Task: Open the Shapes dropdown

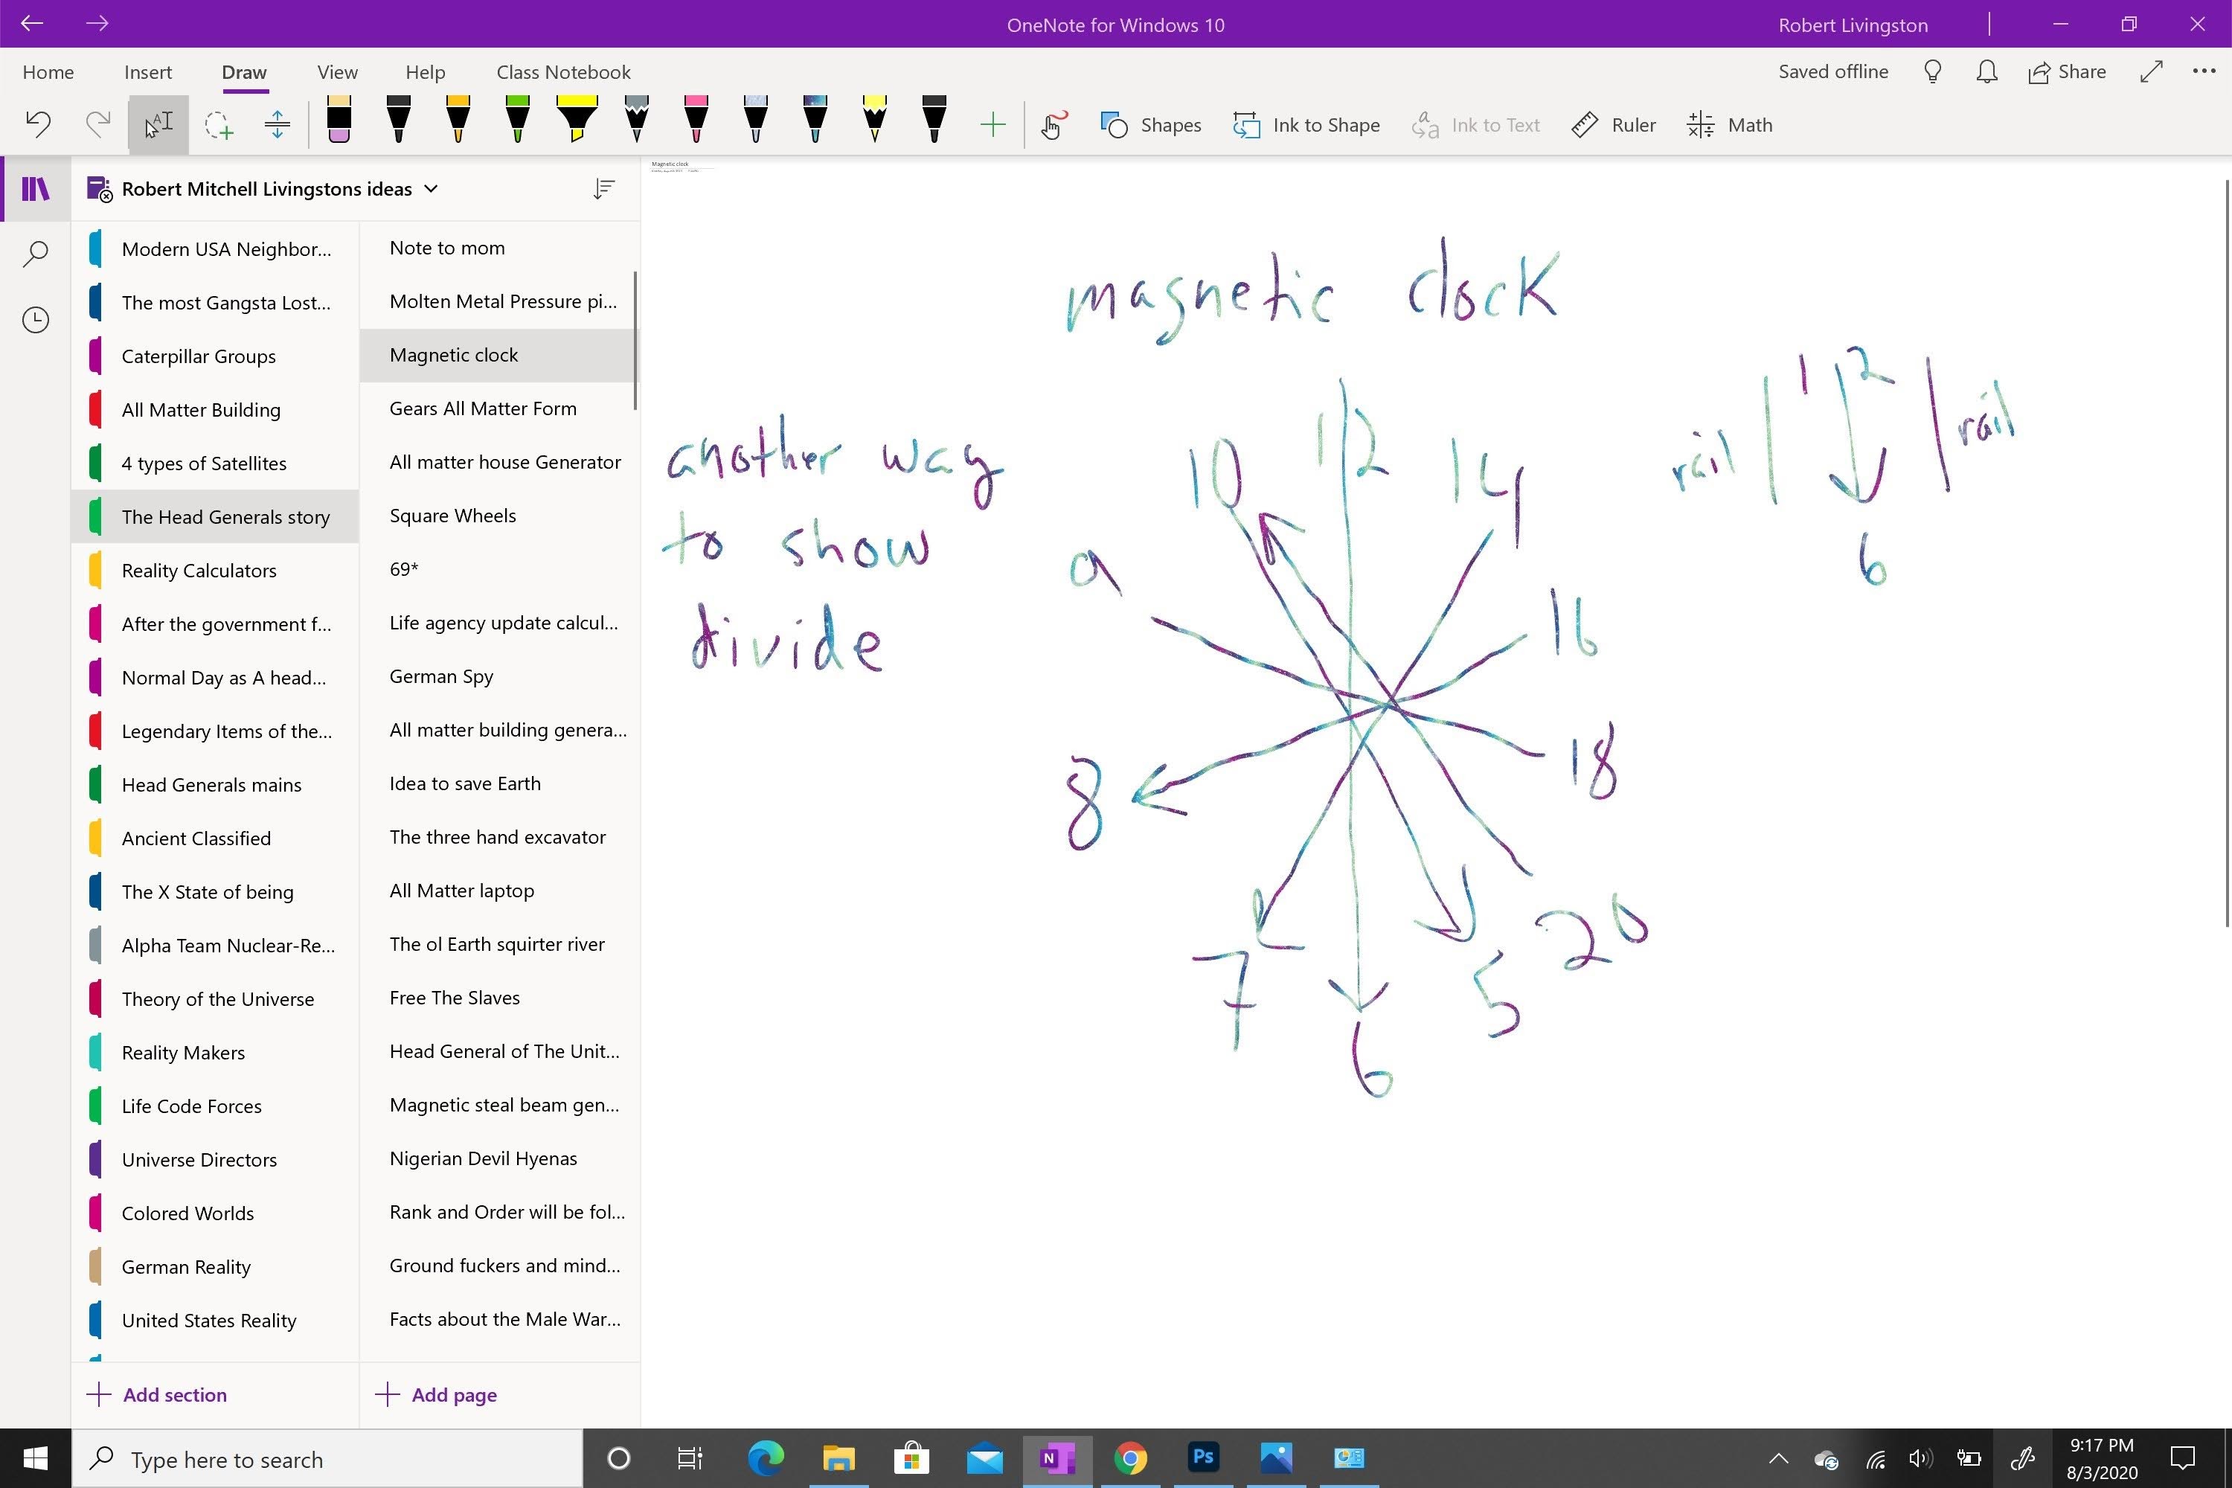Action: pyautogui.click(x=1150, y=125)
